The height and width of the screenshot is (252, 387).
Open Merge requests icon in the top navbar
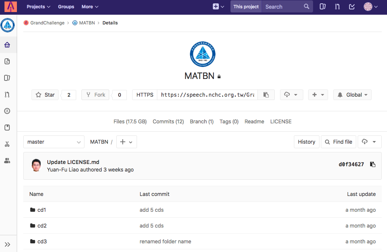(x=337, y=6)
